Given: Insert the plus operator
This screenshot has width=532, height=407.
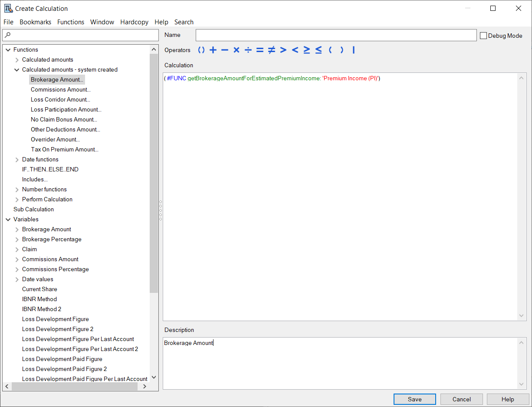Looking at the screenshot, I should pos(213,50).
